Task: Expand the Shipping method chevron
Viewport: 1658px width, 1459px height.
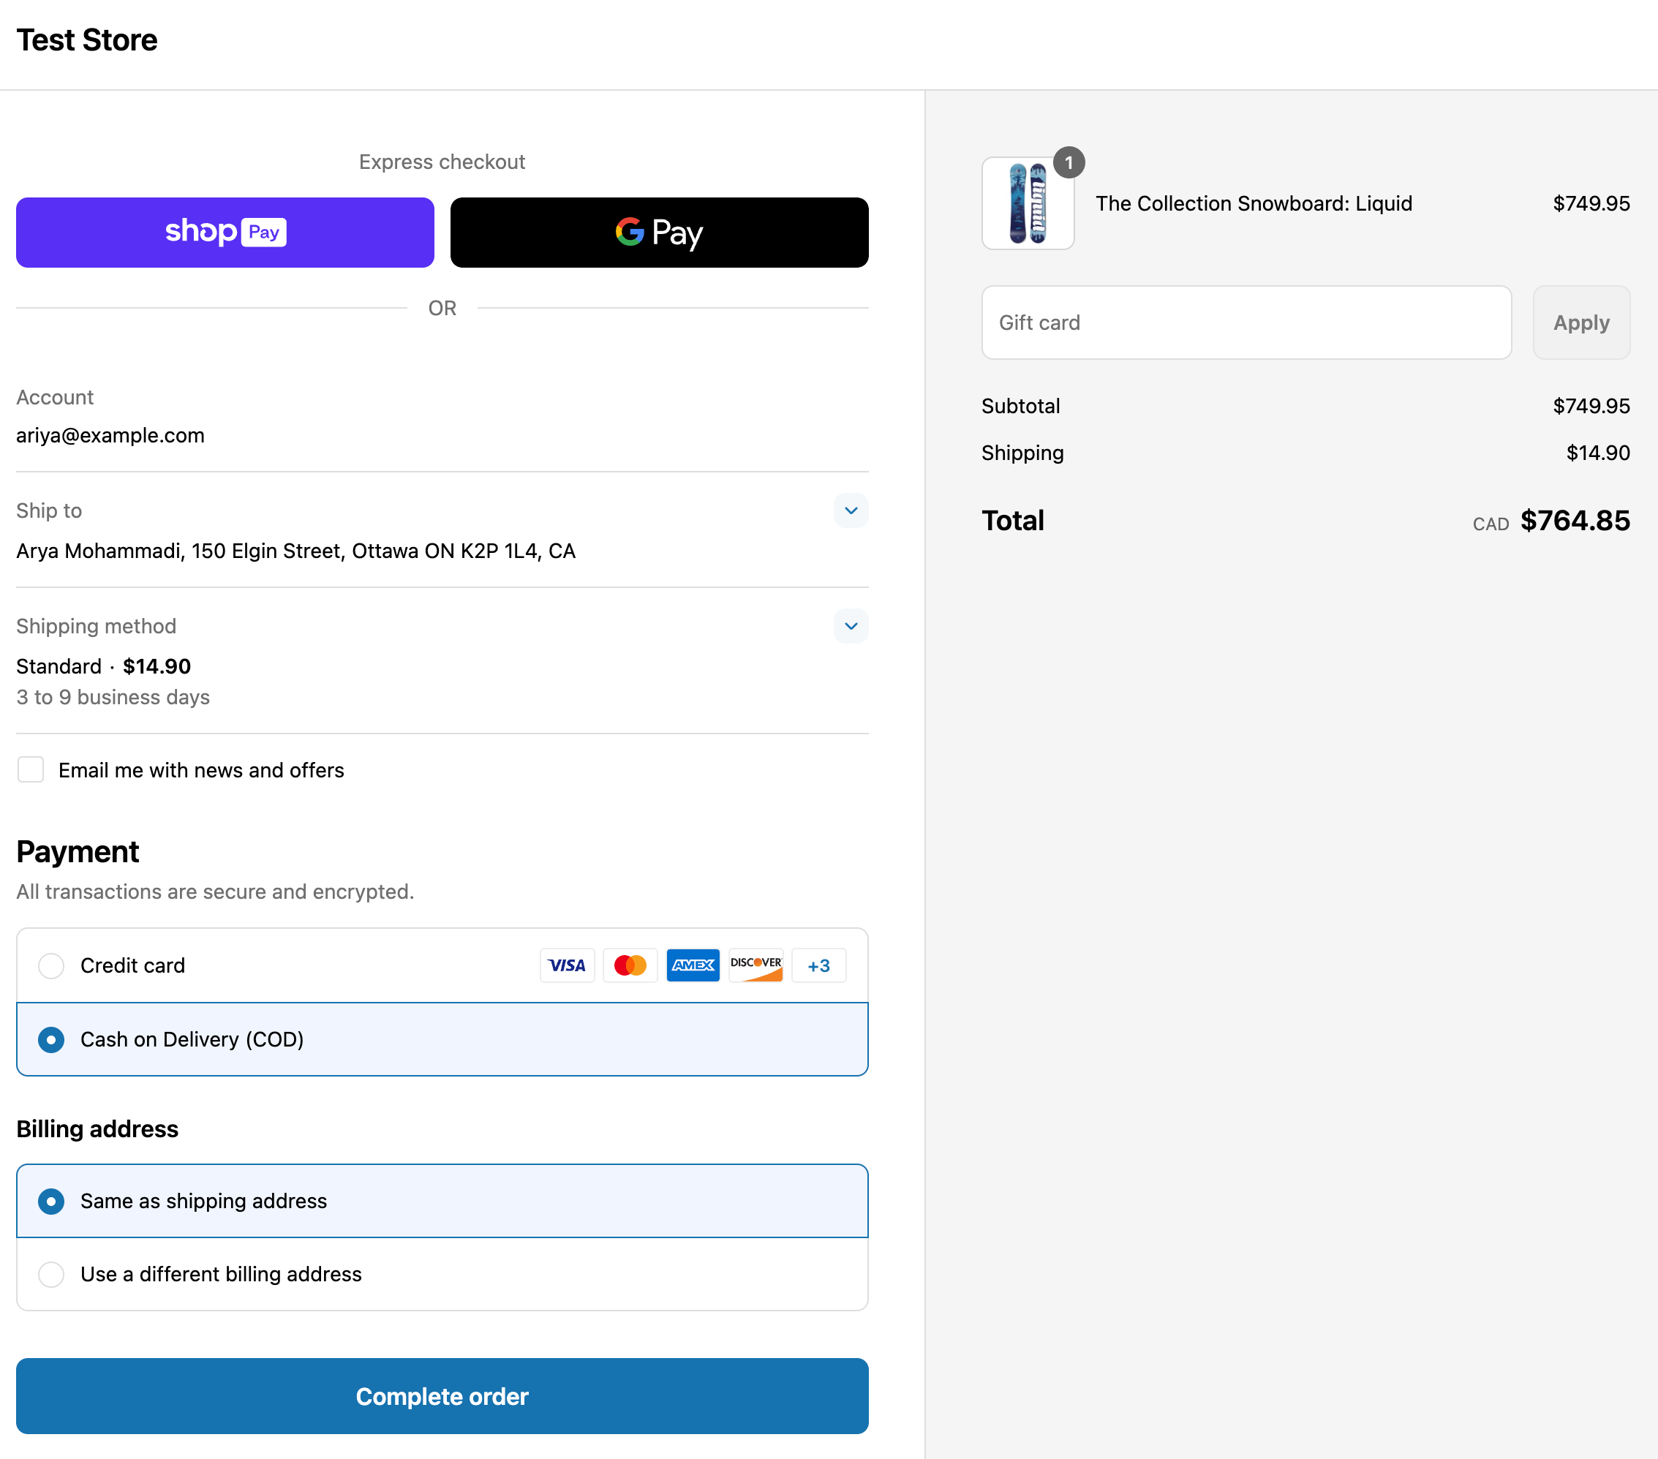Action: pyautogui.click(x=850, y=625)
